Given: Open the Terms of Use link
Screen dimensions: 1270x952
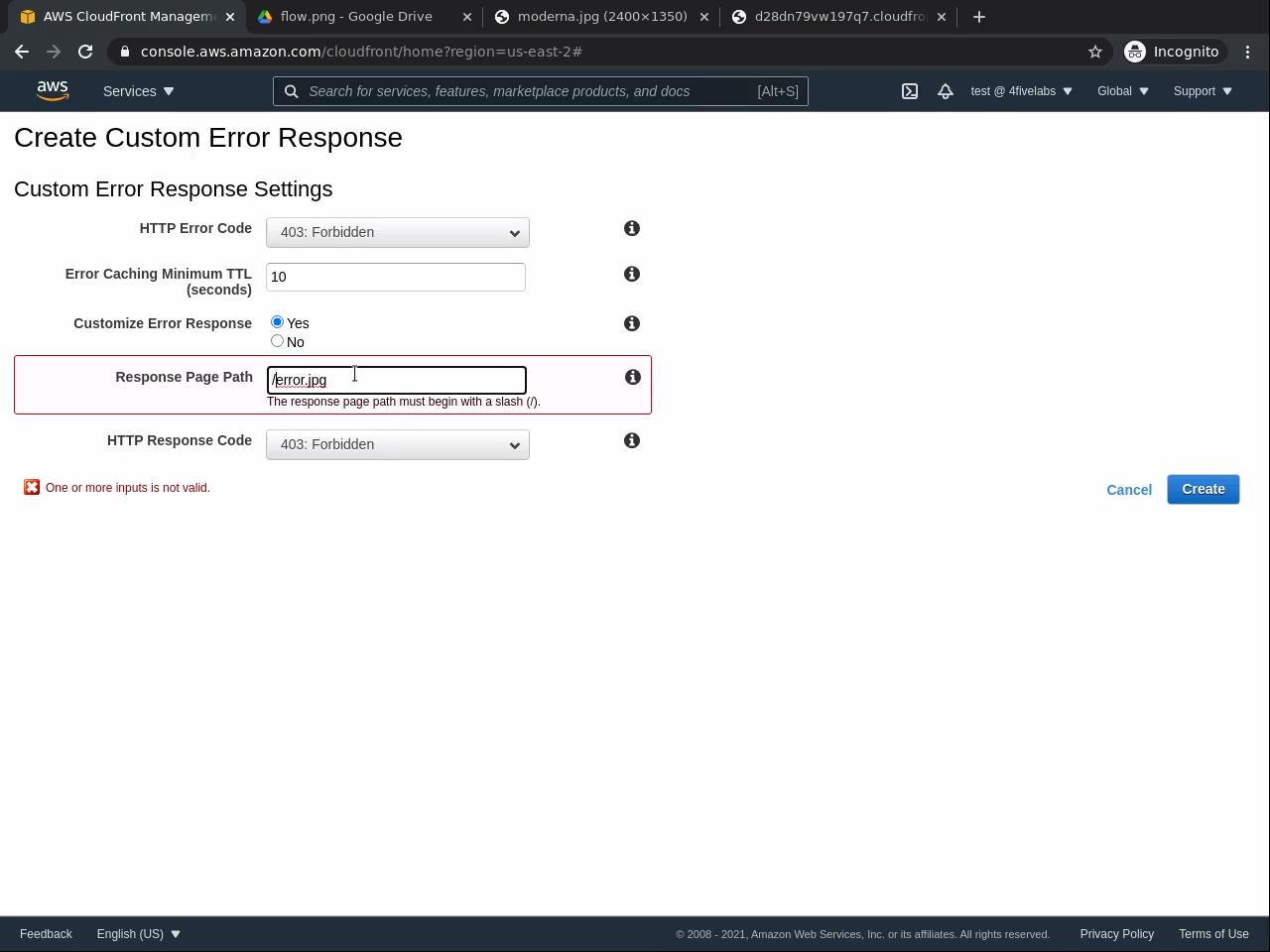Looking at the screenshot, I should click(1213, 934).
